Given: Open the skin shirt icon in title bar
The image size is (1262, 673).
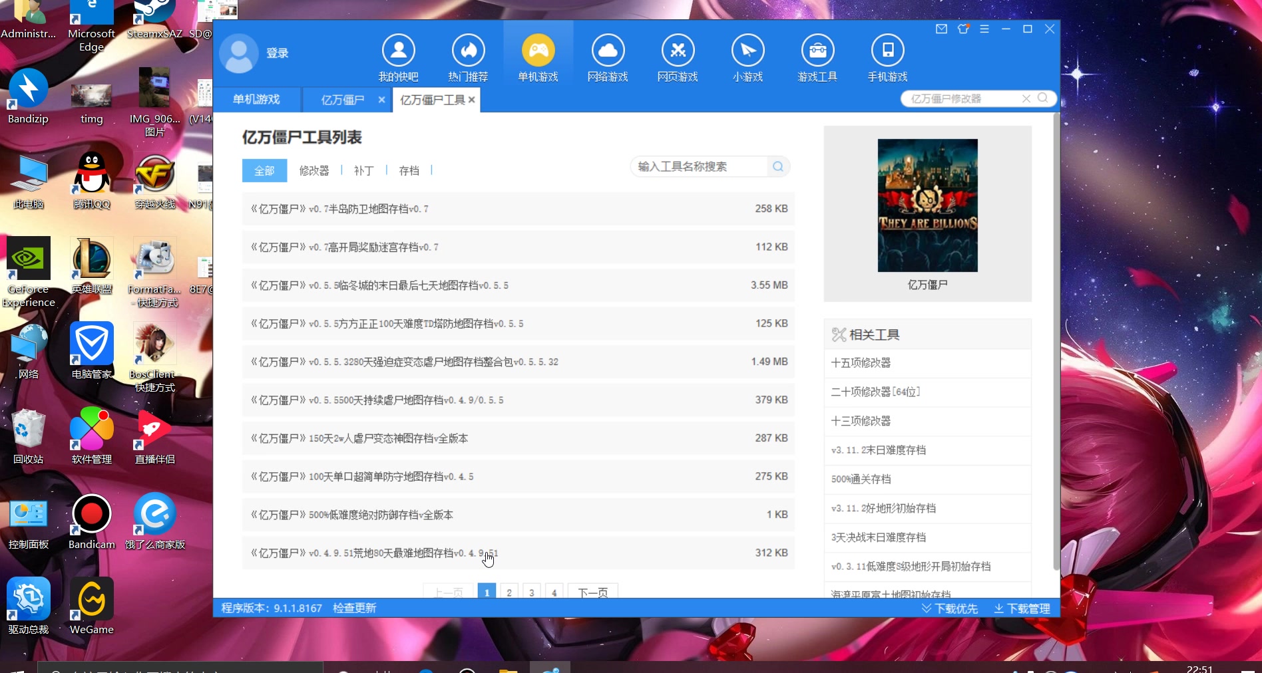Looking at the screenshot, I should pos(963,29).
